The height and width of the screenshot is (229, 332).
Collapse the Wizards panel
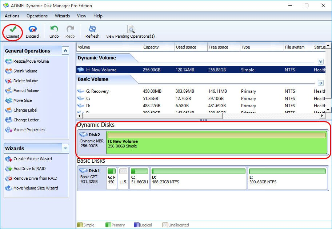pos(65,148)
